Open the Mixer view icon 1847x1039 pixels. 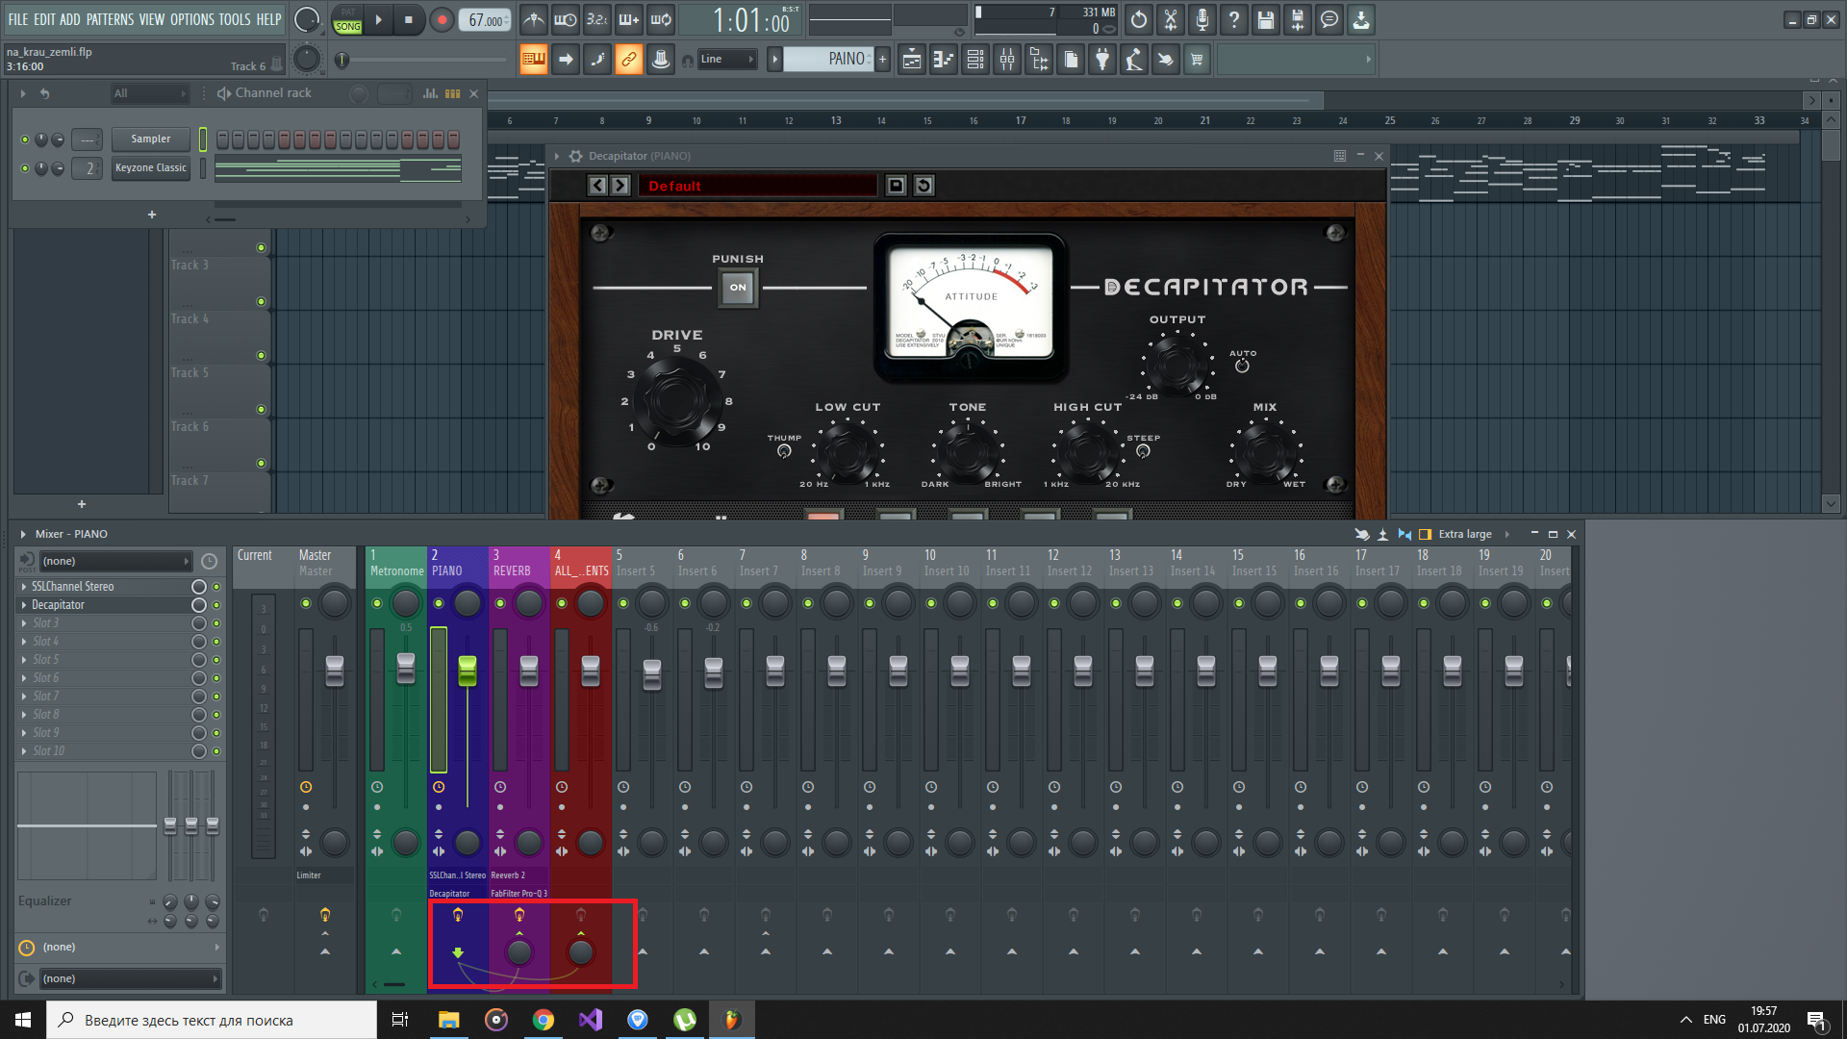click(x=1007, y=60)
